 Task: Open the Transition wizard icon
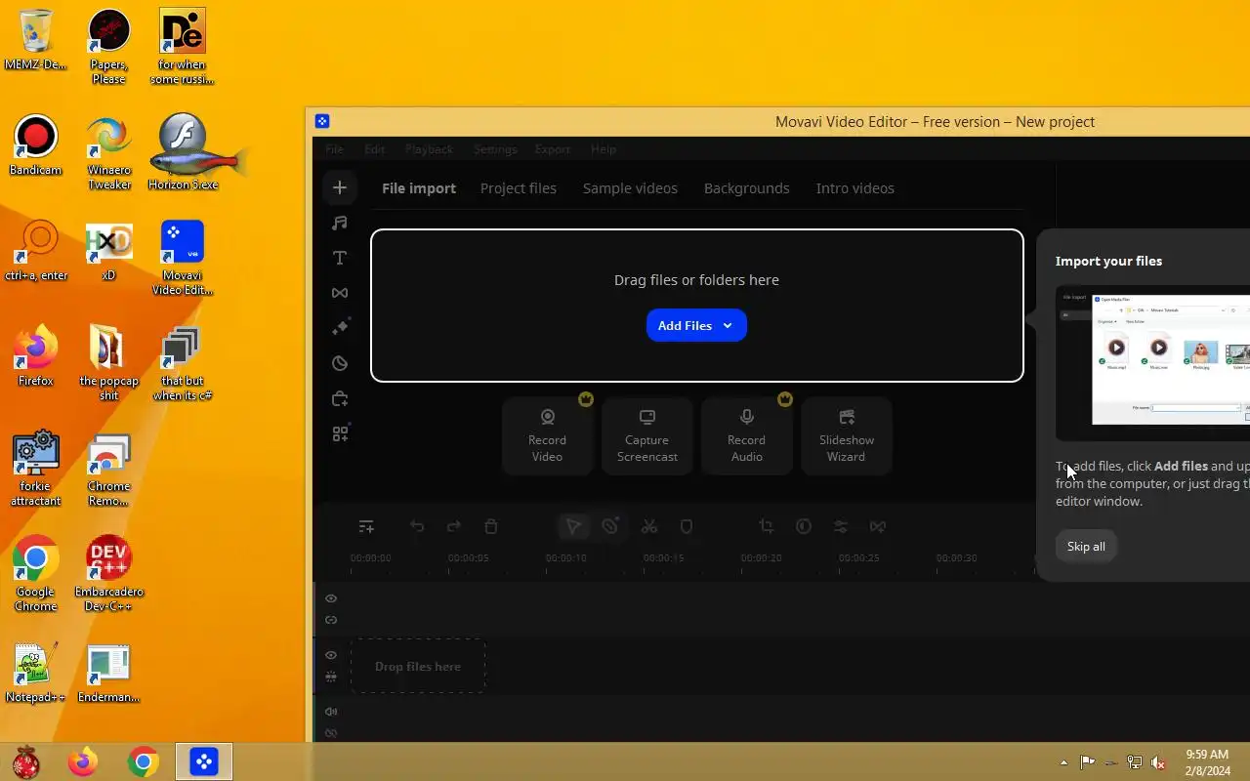tap(878, 526)
